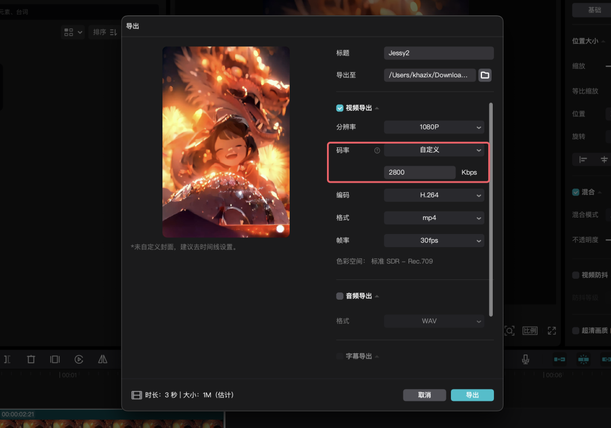Open the 帧率 30fps dropdown
Image resolution: width=611 pixels, height=428 pixels.
pos(434,240)
